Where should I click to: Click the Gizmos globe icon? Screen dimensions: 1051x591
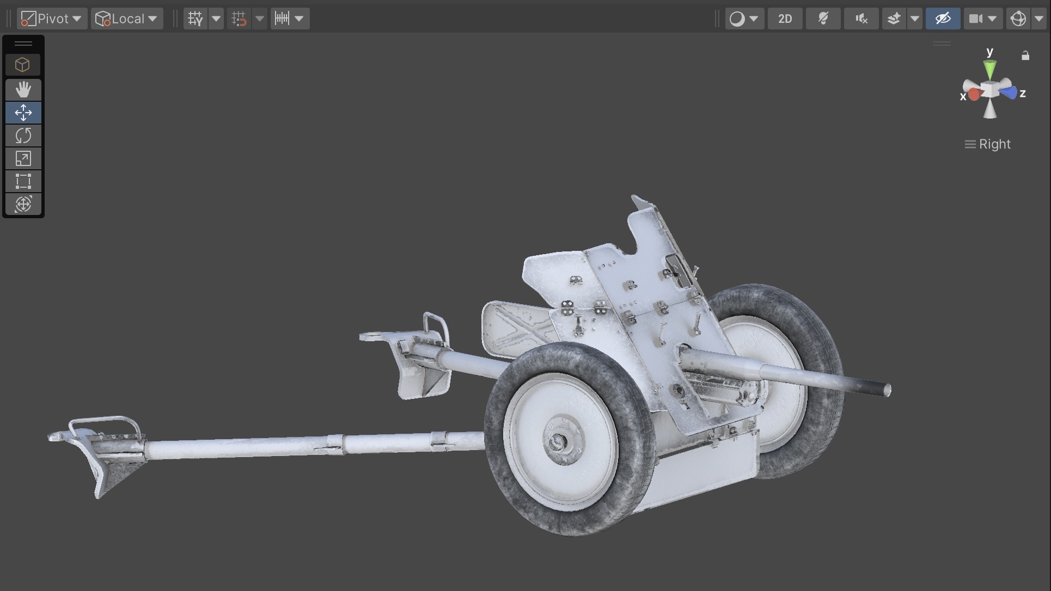[1018, 19]
